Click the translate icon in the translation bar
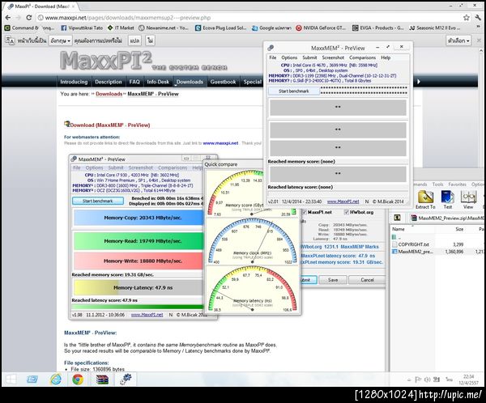Image resolution: width=486 pixels, height=403 pixels. (10, 40)
